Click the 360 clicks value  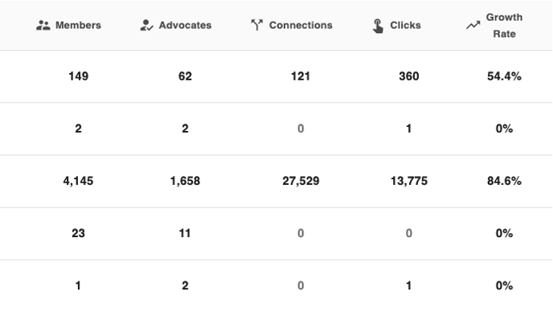[x=409, y=76]
